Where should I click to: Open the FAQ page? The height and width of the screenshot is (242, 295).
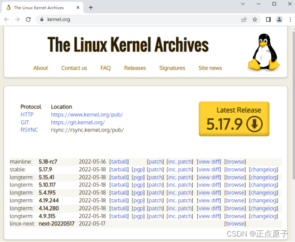[x=106, y=68]
